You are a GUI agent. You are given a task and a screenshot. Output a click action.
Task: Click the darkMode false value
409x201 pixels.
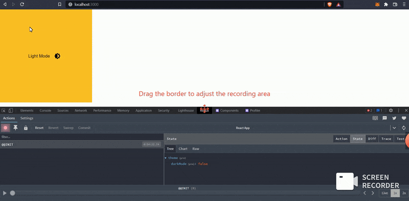(203, 164)
